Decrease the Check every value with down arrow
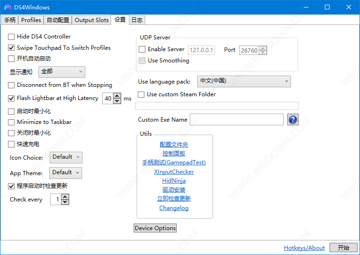Image resolution: width=360 pixels, height=255 pixels. [65, 202]
